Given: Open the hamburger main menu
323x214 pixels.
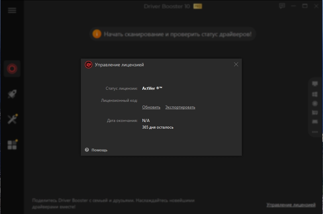Looking at the screenshot, I should (x=12, y=10).
